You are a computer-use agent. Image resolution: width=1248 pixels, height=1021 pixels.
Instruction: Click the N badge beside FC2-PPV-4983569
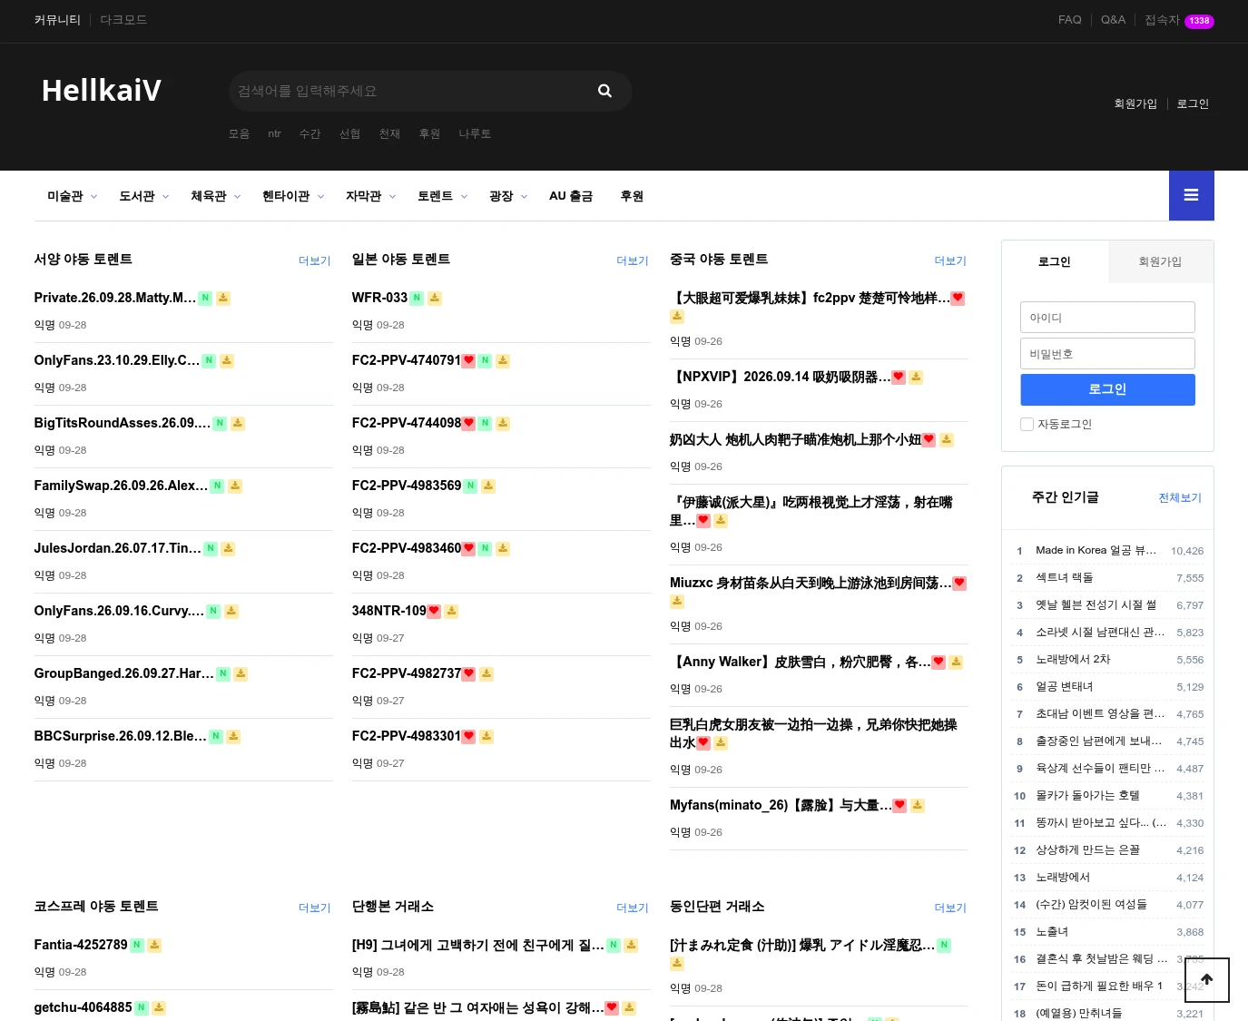click(470, 486)
